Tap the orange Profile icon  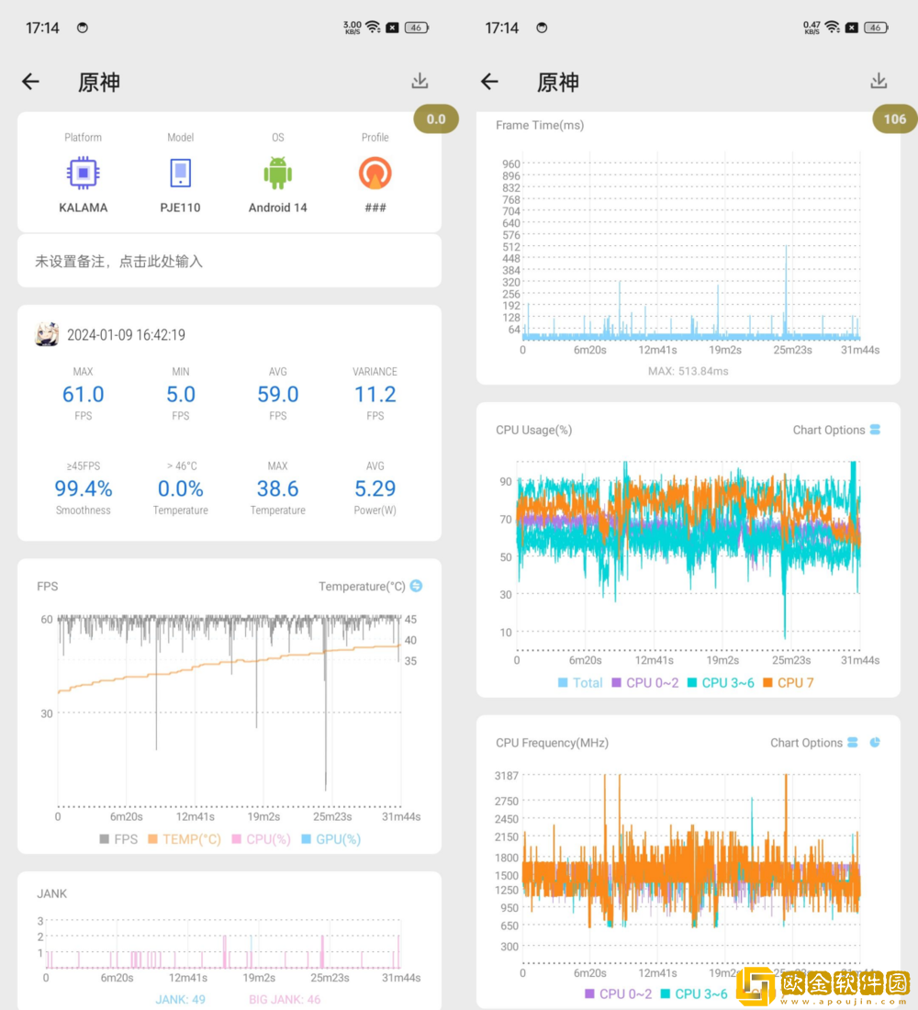pos(375,173)
